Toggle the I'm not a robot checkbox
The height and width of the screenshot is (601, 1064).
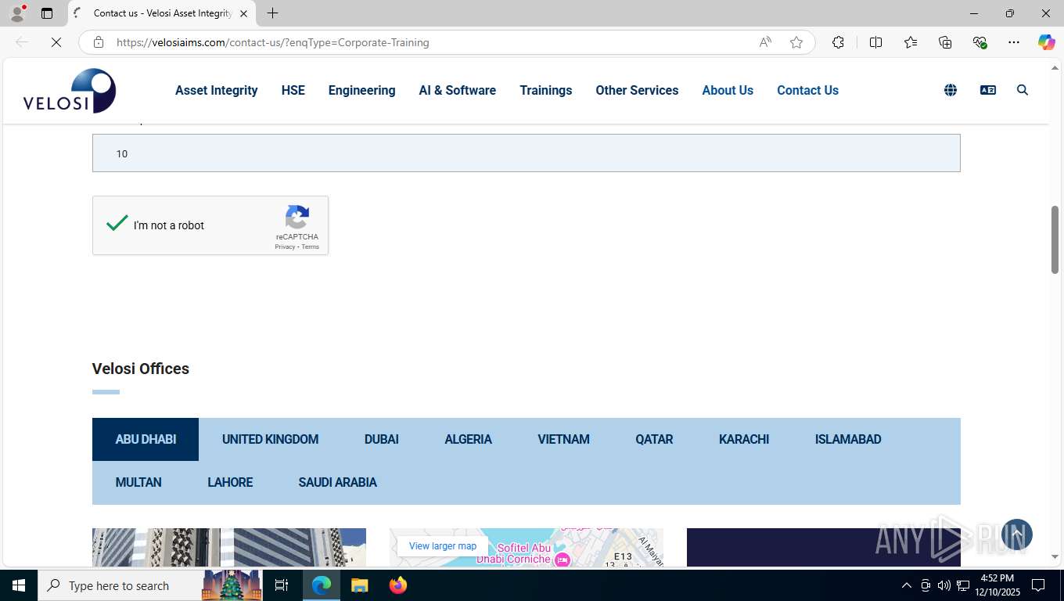click(x=117, y=225)
